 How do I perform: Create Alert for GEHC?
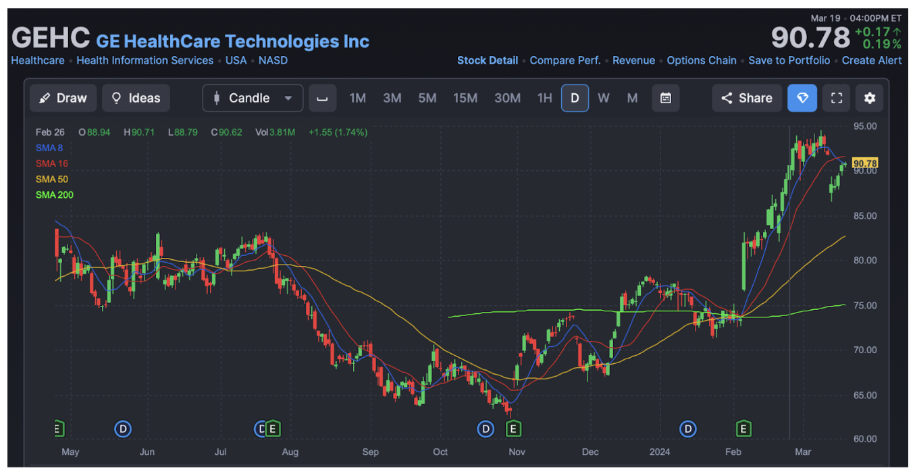[x=872, y=60]
